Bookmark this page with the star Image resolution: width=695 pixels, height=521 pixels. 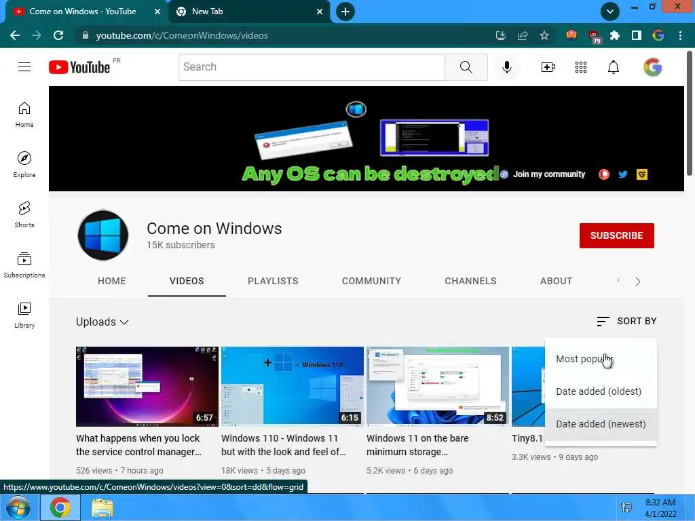pos(544,35)
